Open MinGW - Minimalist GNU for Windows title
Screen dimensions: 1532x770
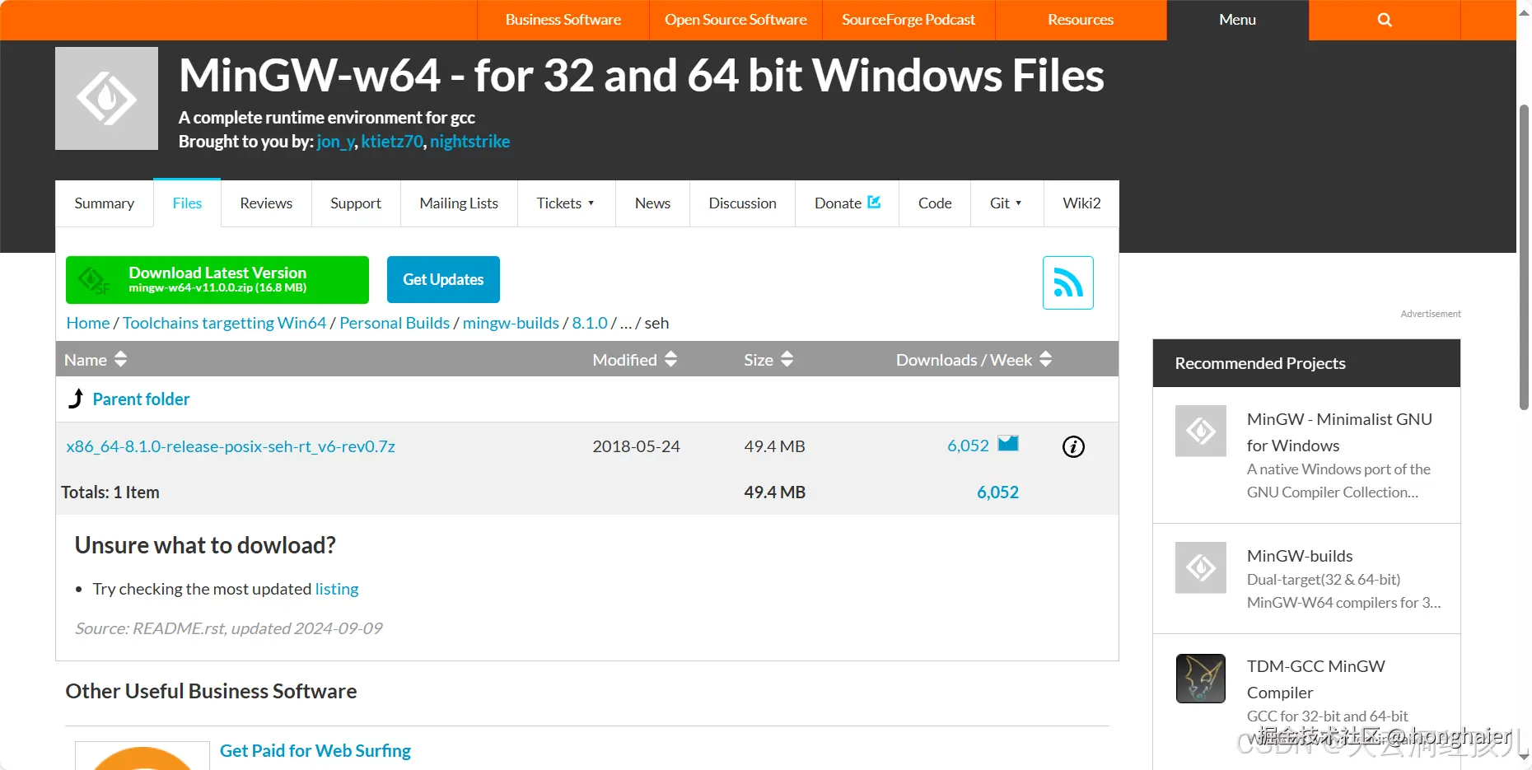click(1339, 432)
